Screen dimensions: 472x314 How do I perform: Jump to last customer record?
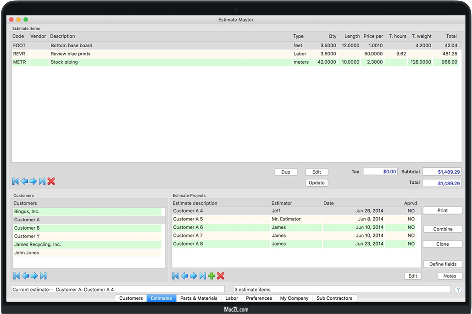point(43,276)
